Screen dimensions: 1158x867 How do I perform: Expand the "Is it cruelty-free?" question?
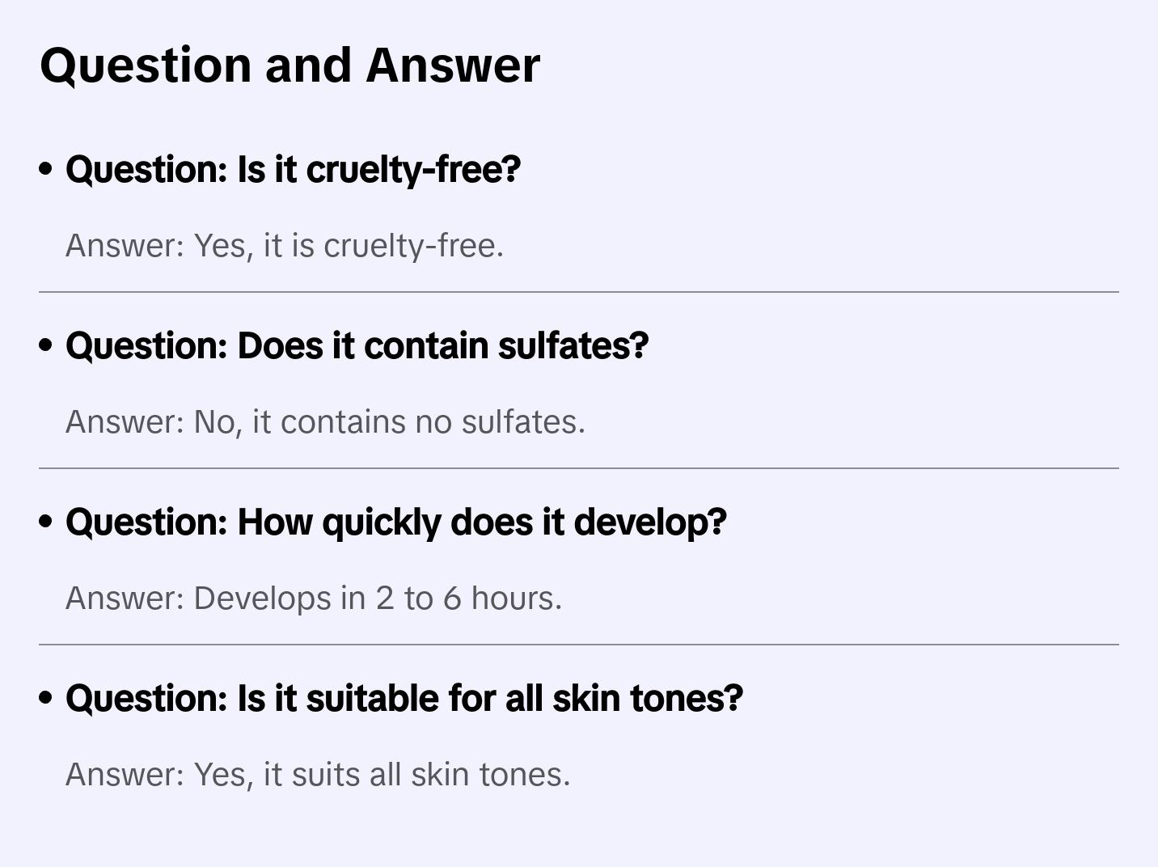point(293,169)
